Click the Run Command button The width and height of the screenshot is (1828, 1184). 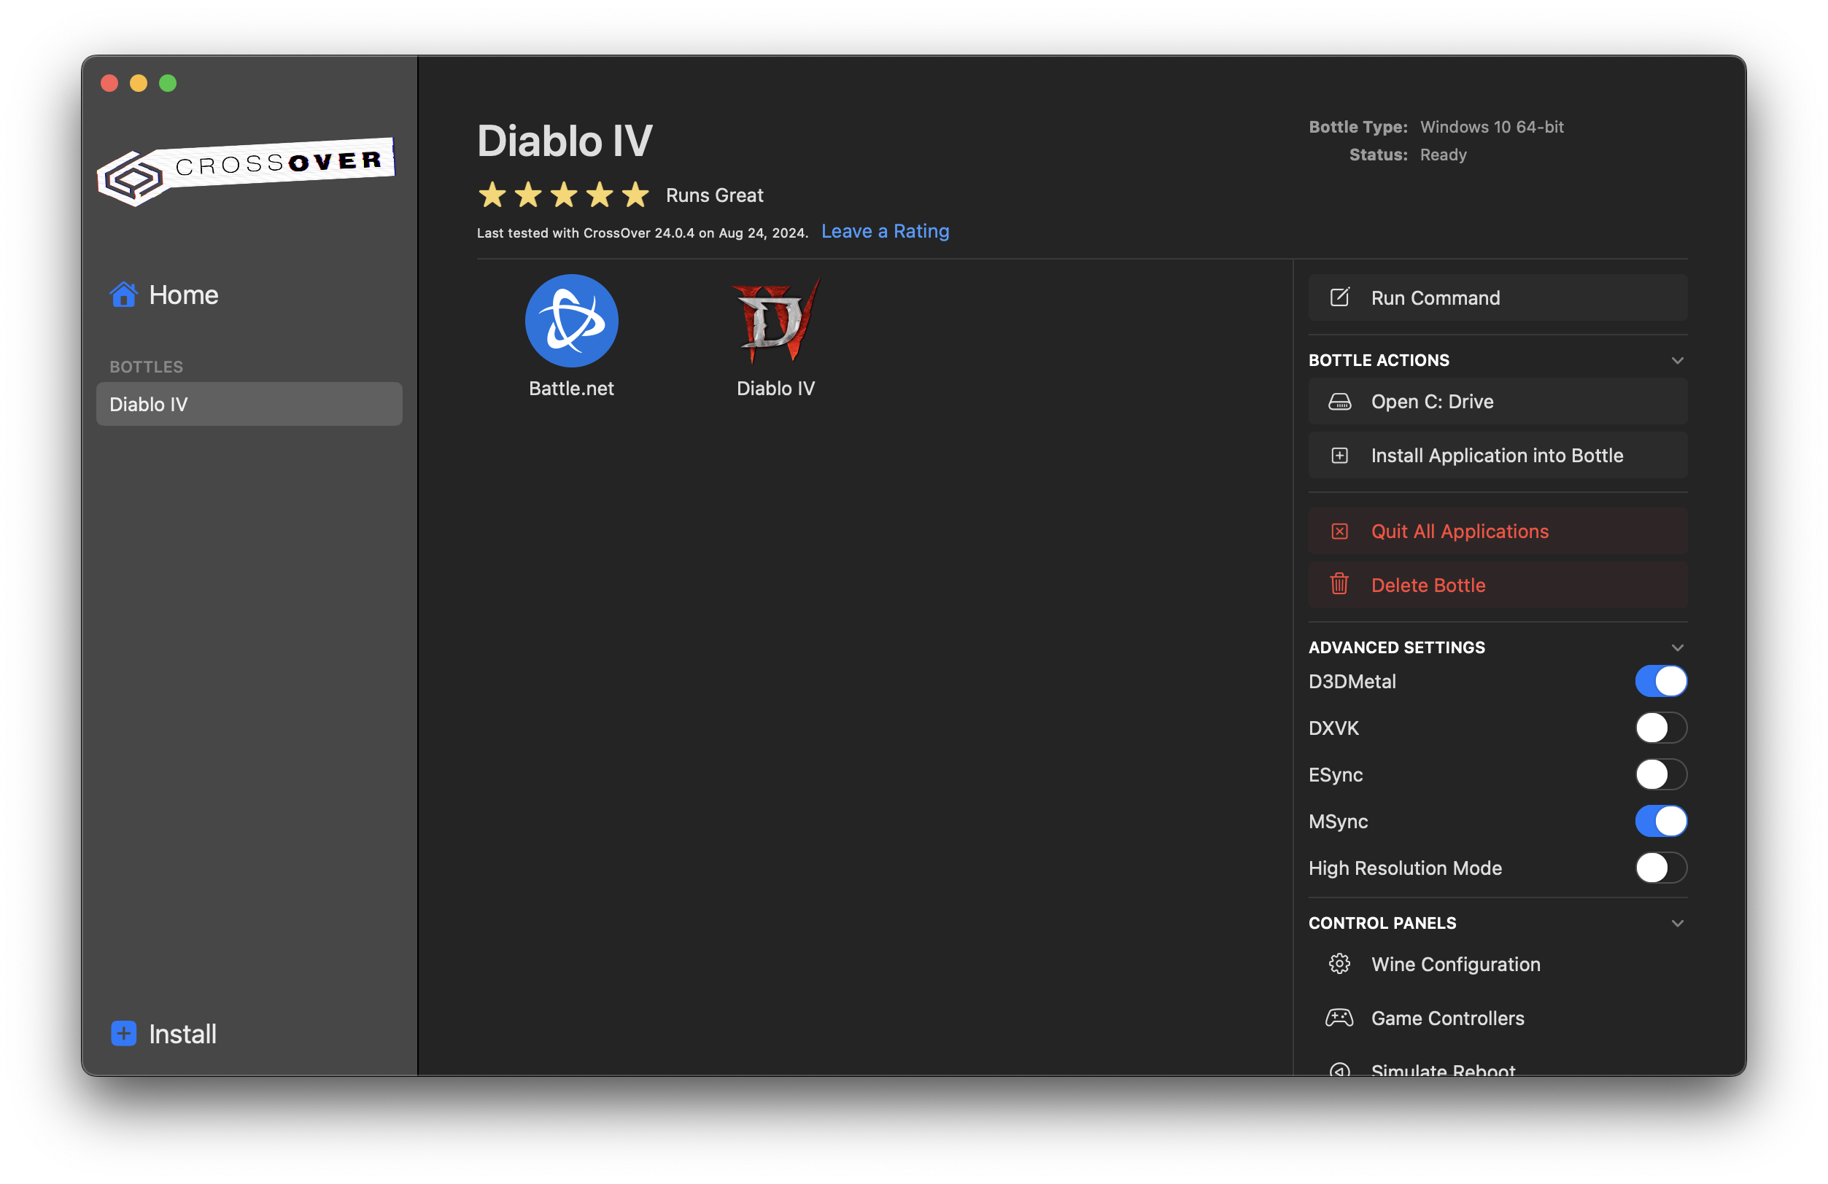tap(1497, 297)
